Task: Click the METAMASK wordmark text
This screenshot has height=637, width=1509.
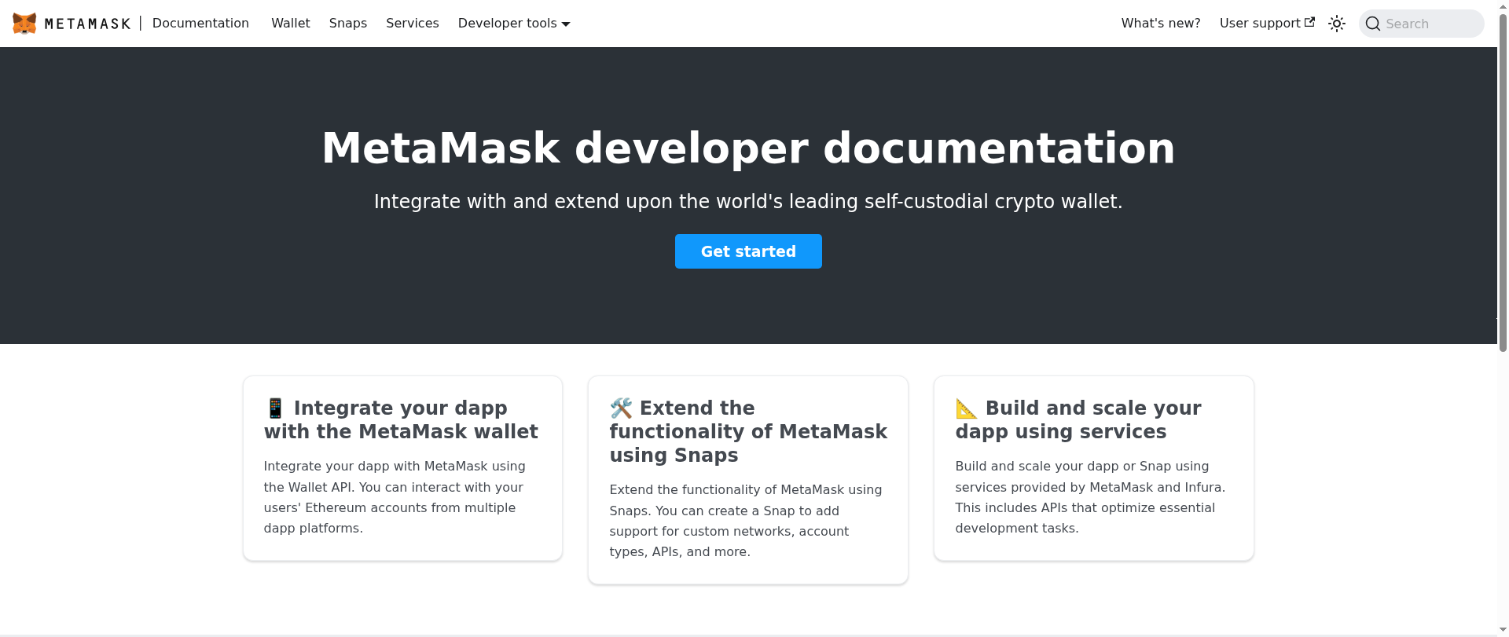Action: coord(87,24)
